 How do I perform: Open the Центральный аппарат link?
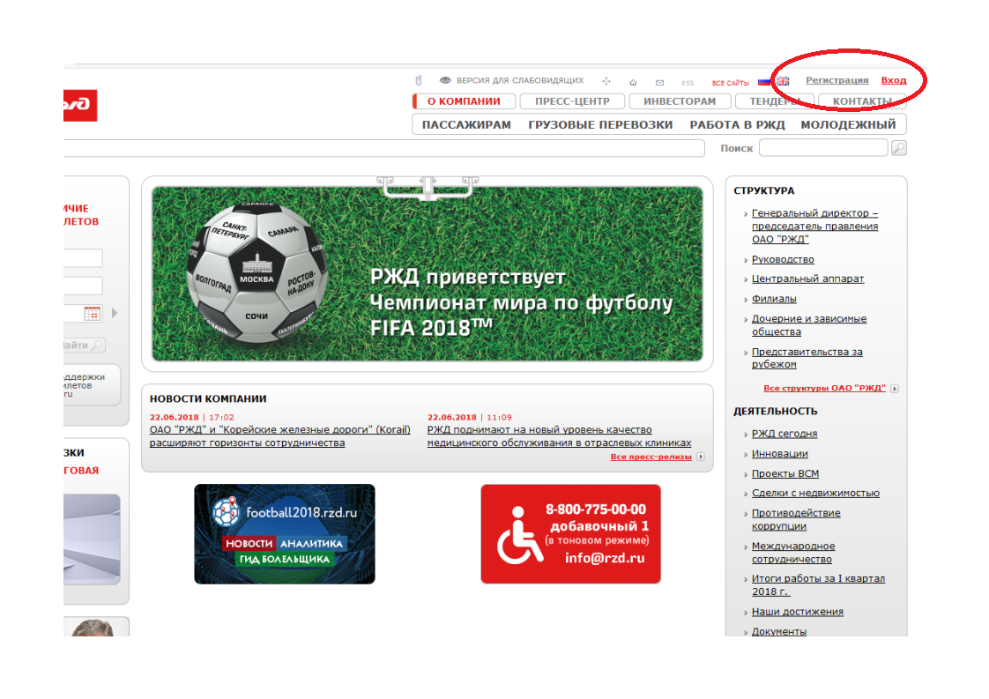click(x=808, y=279)
